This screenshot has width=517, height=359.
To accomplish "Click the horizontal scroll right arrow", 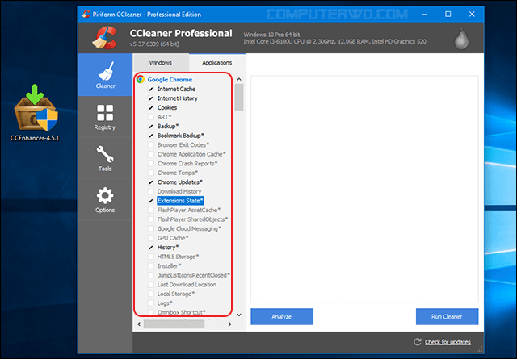I will tap(229, 324).
